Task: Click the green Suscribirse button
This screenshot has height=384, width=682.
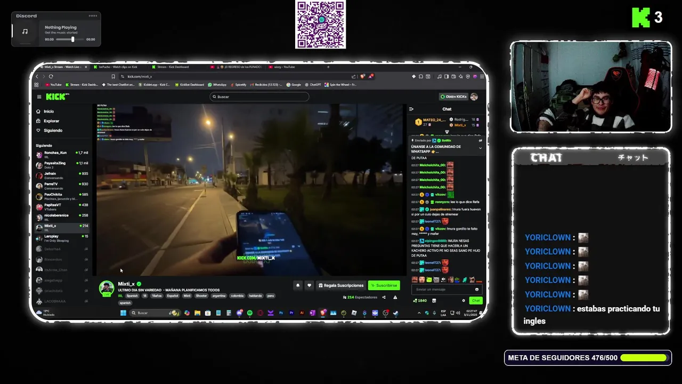Action: pos(384,285)
